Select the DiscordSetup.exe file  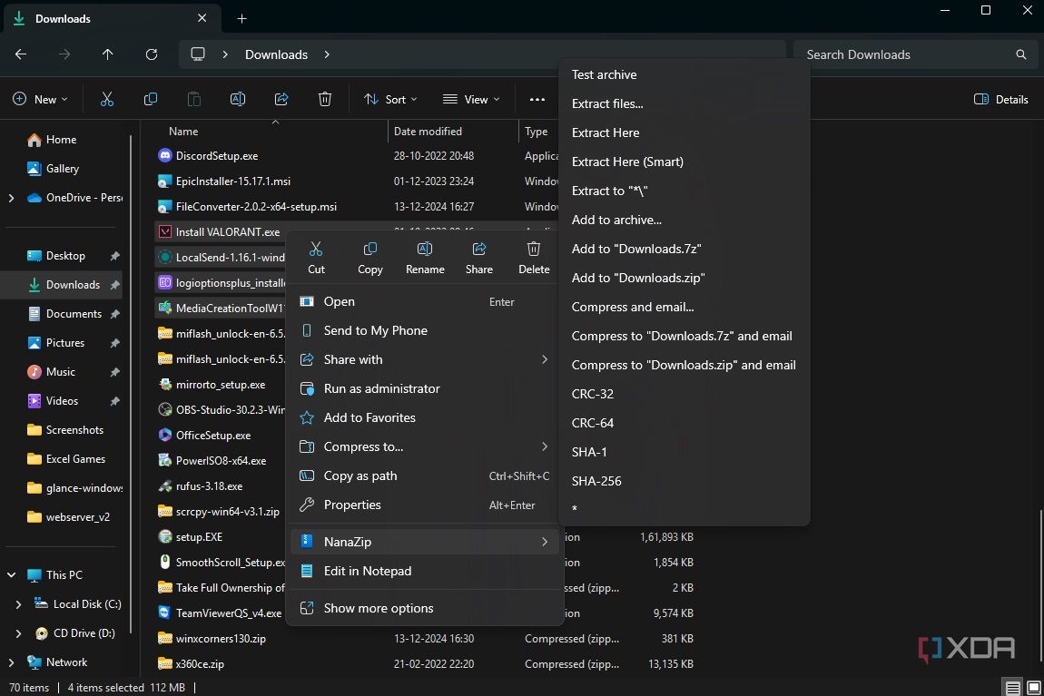coord(216,156)
